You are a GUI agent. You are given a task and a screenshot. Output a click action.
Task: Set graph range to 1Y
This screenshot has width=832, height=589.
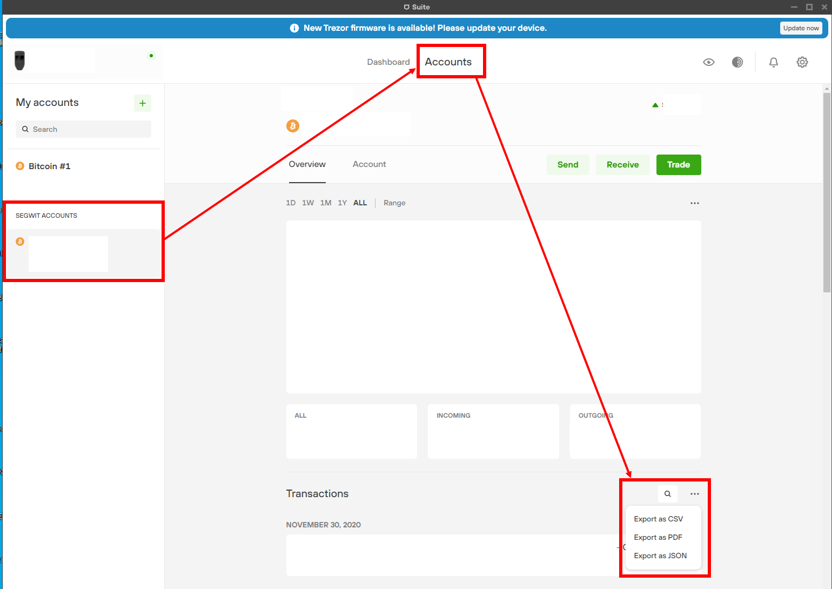point(343,203)
